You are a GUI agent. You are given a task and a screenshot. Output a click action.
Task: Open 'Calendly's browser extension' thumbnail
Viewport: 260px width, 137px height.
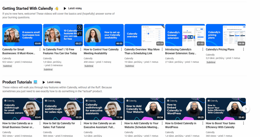pyautogui.click(x=185, y=35)
